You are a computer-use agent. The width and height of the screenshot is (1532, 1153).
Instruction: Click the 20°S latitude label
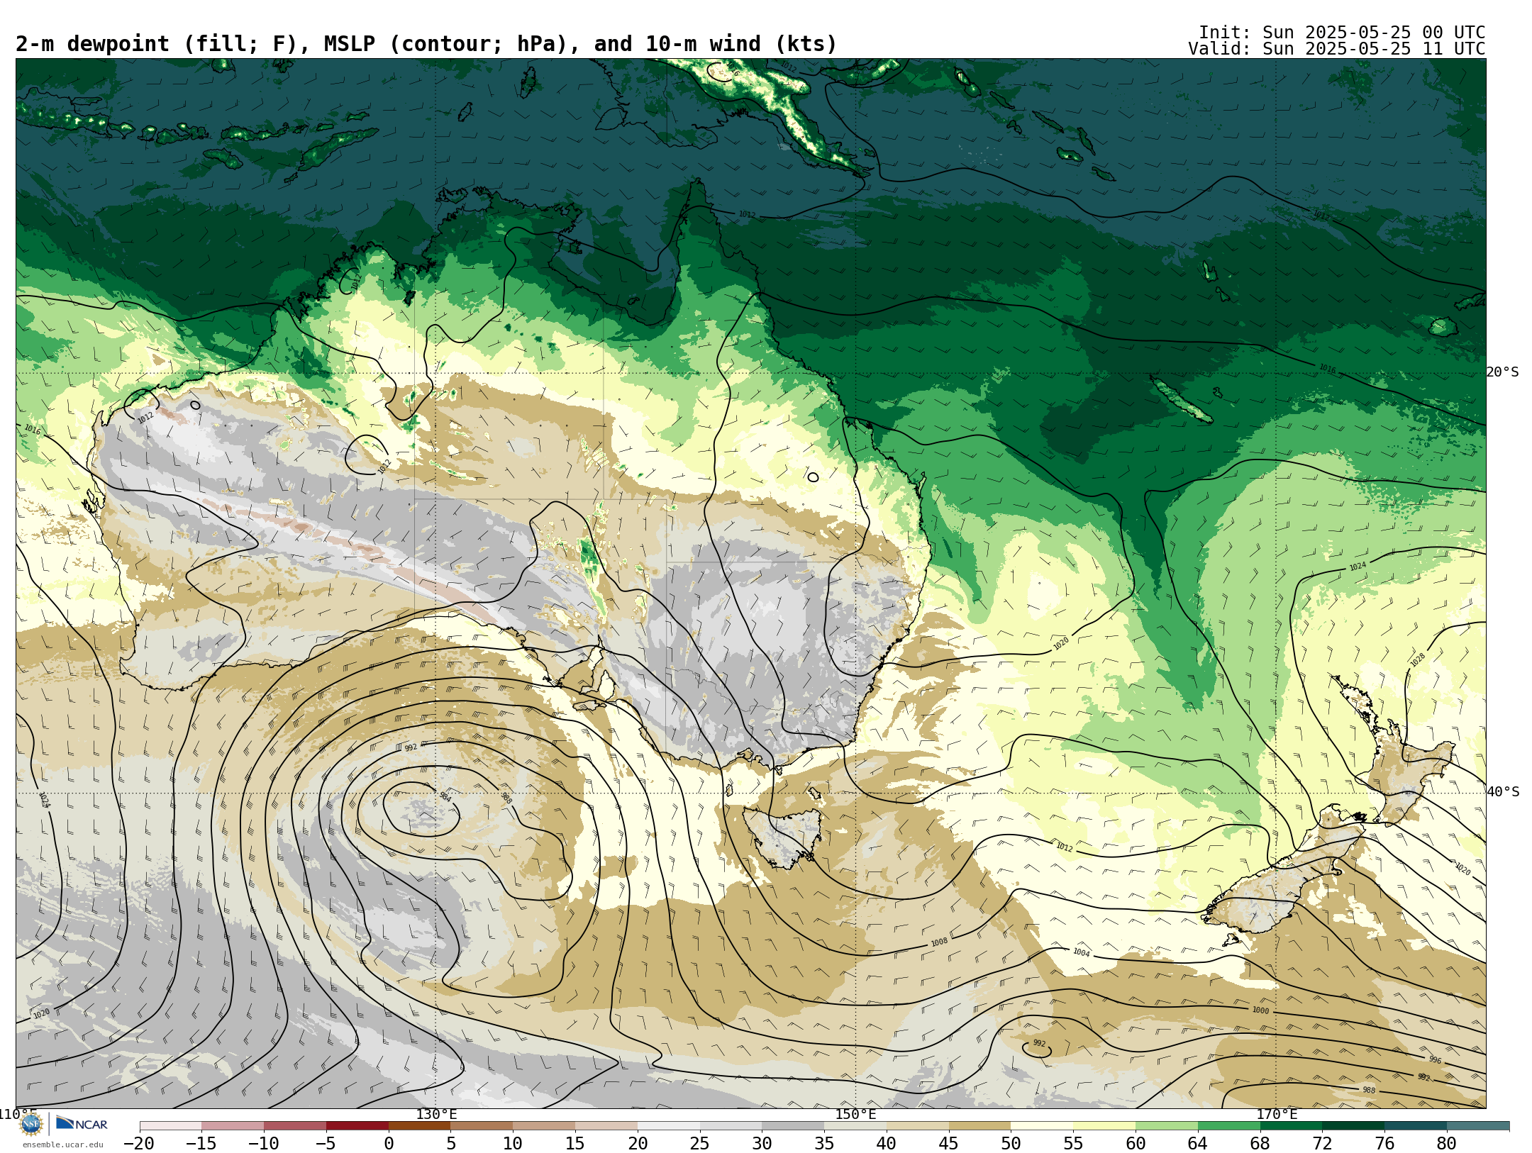click(x=1502, y=372)
